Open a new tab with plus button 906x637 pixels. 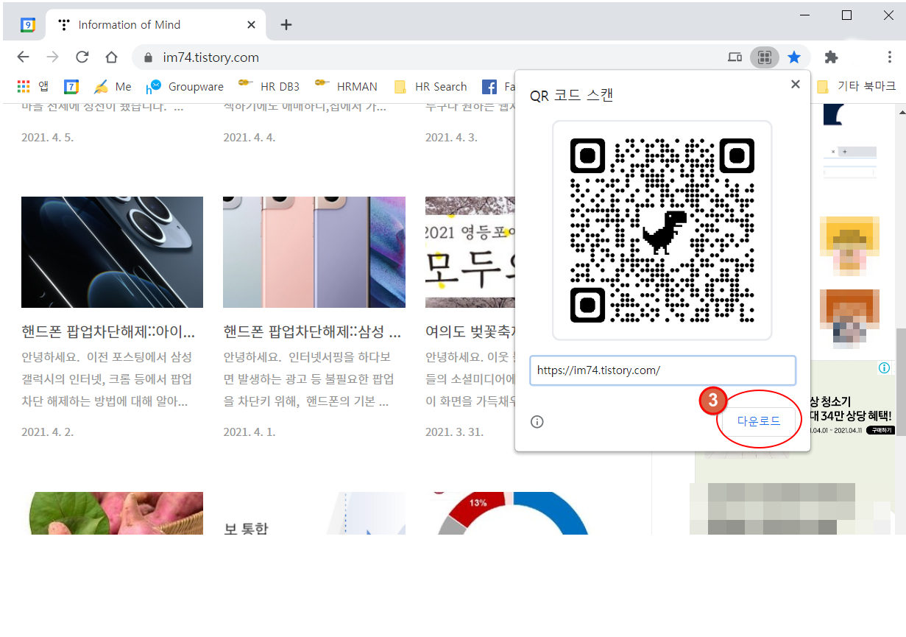coord(286,25)
